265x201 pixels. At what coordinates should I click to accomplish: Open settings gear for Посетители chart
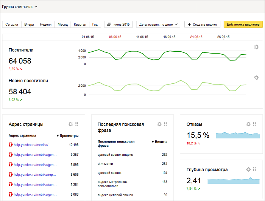(256, 47)
